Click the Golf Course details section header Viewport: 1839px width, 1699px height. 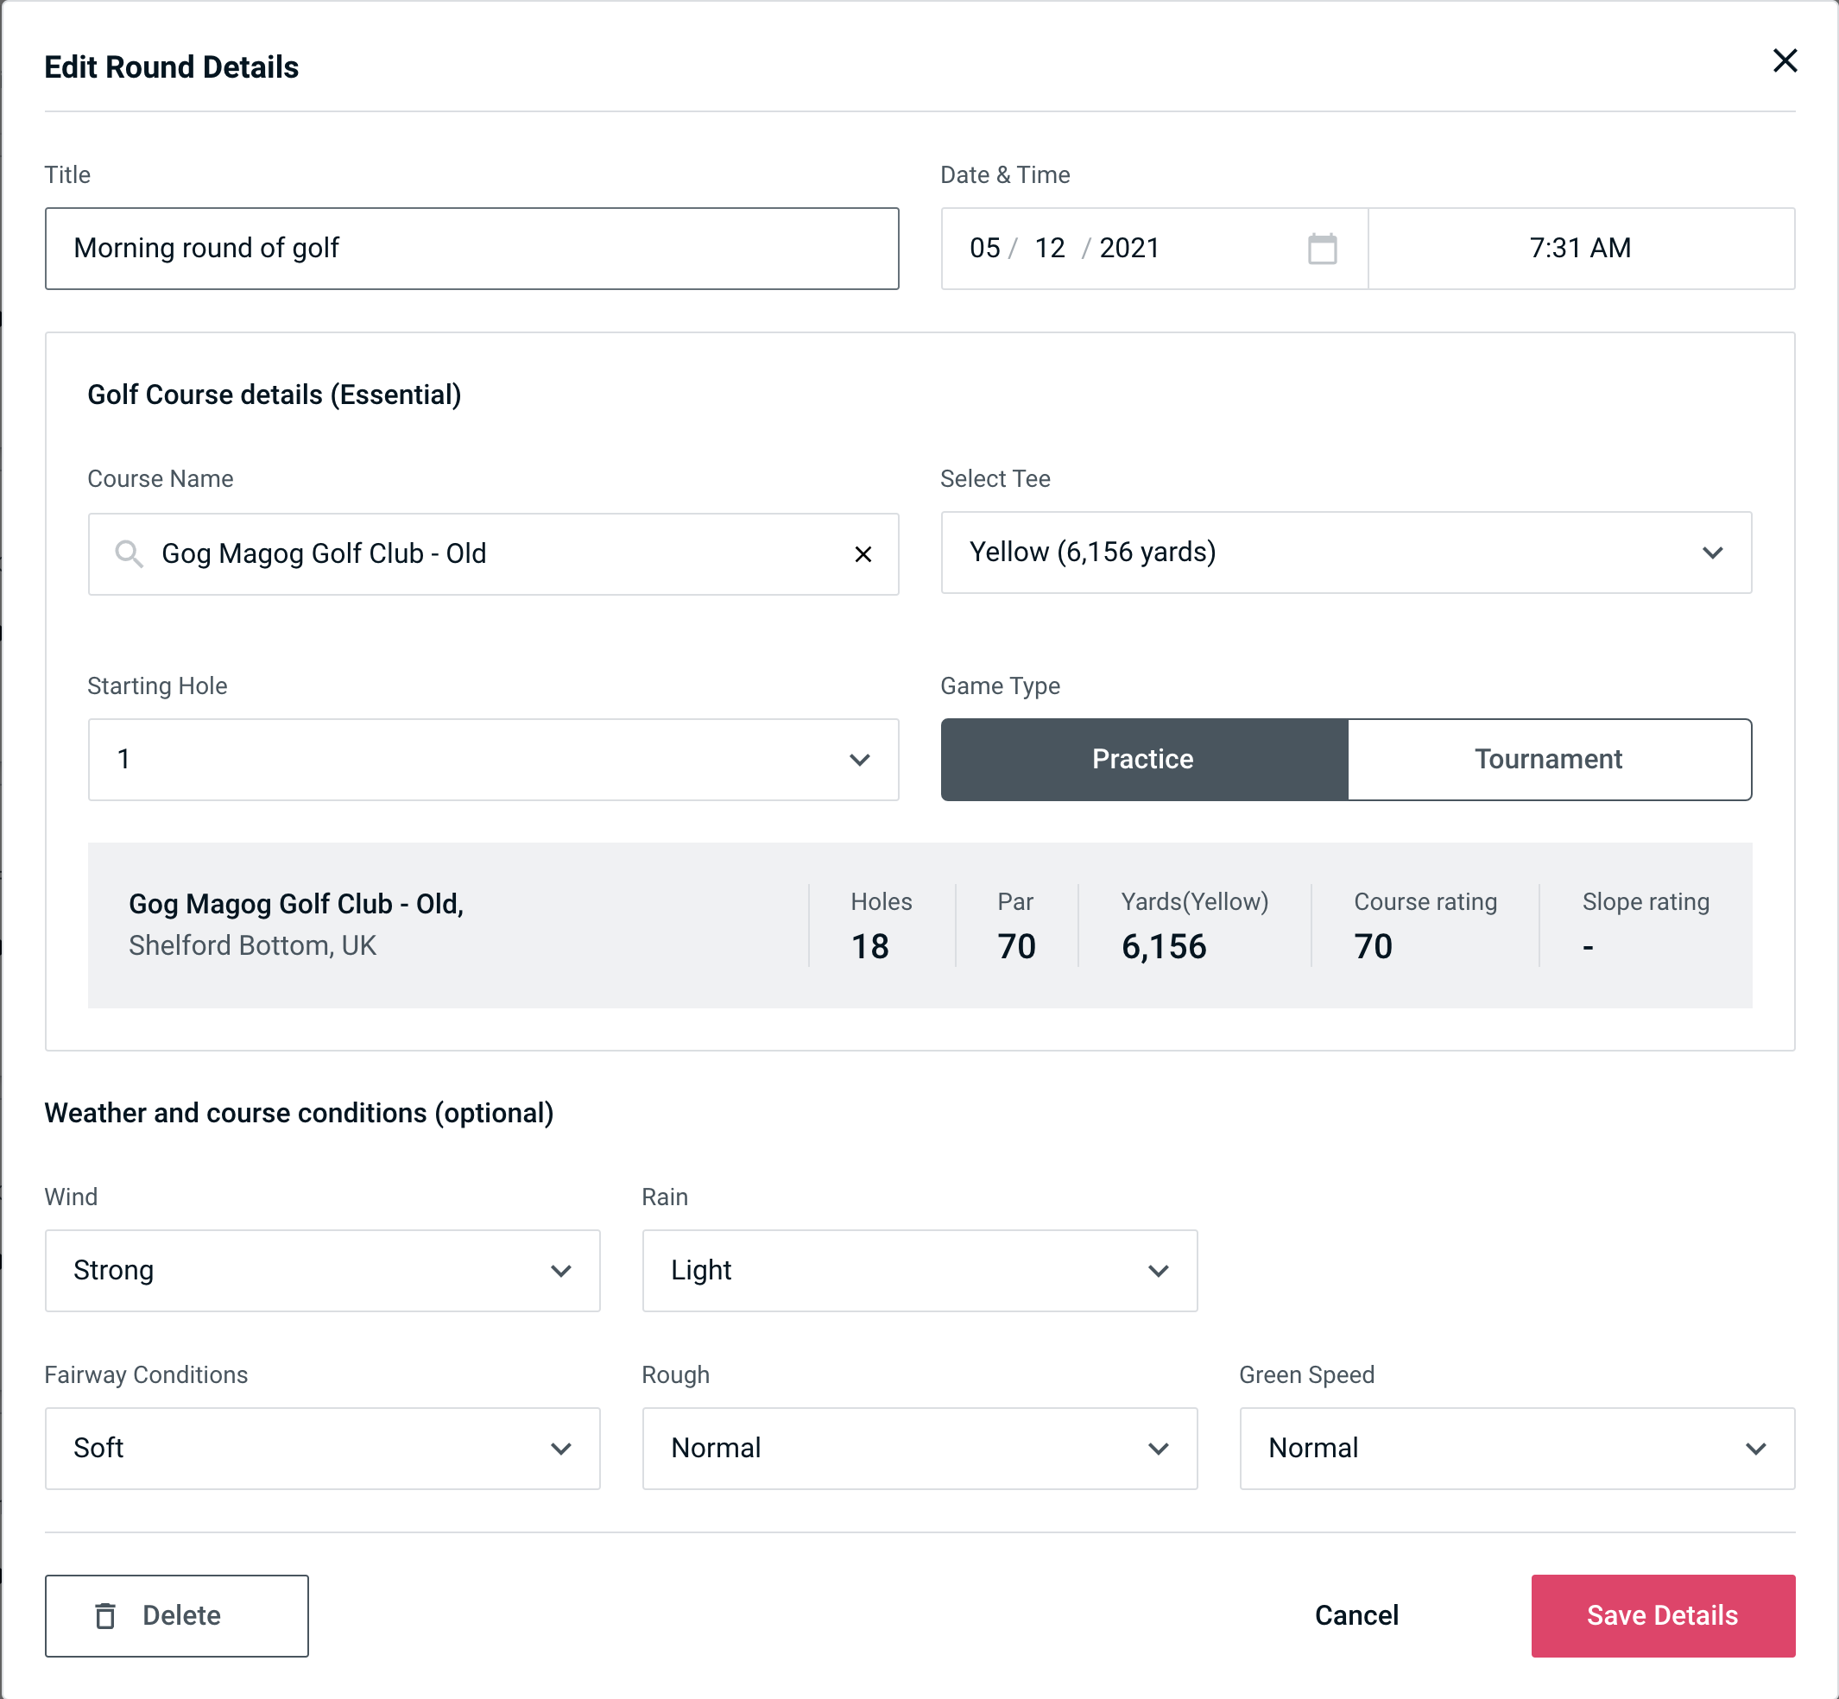pos(275,394)
